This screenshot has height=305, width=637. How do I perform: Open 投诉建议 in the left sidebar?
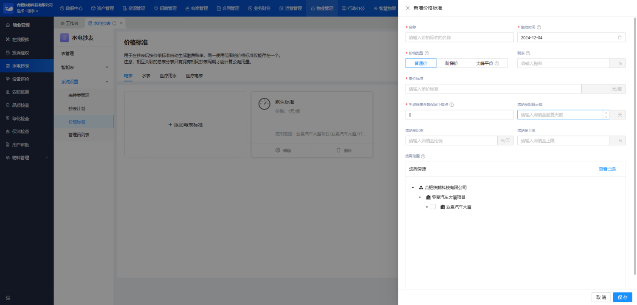27,53
